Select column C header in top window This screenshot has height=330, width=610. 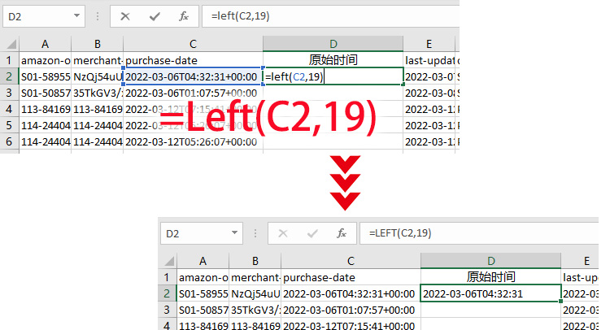coord(193,44)
